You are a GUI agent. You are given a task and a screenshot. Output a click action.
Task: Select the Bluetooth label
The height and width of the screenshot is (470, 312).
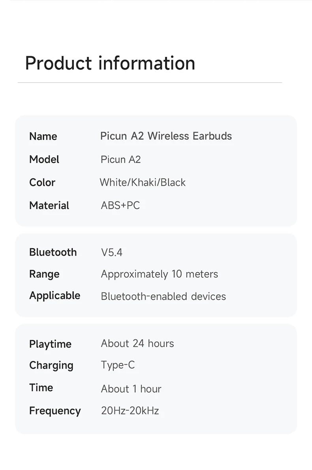tap(53, 252)
